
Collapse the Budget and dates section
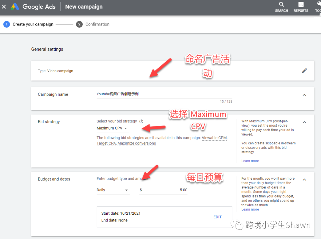click(304, 180)
